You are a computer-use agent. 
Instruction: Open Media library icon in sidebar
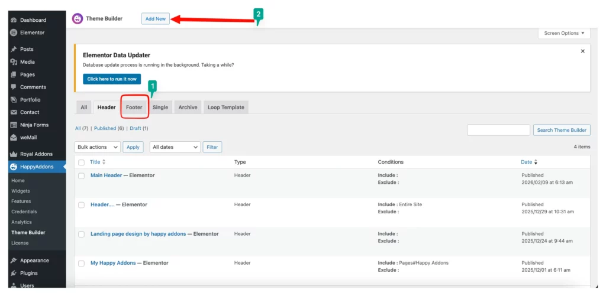coord(13,62)
